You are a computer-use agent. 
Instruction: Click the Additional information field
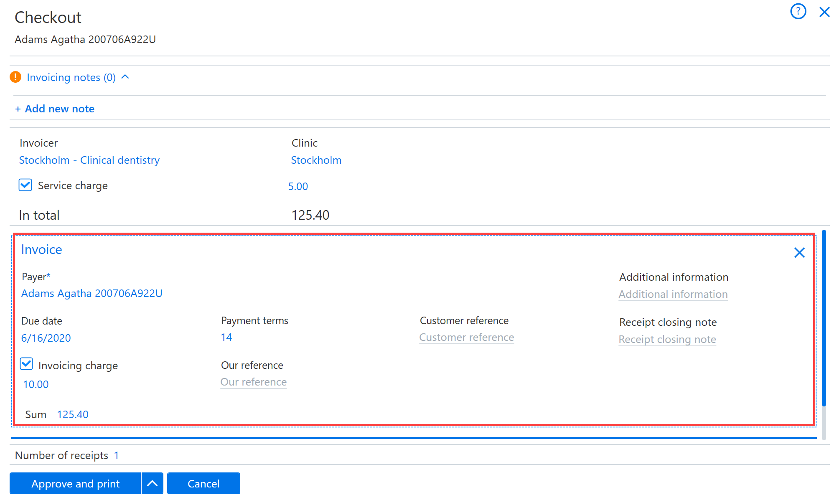(673, 294)
